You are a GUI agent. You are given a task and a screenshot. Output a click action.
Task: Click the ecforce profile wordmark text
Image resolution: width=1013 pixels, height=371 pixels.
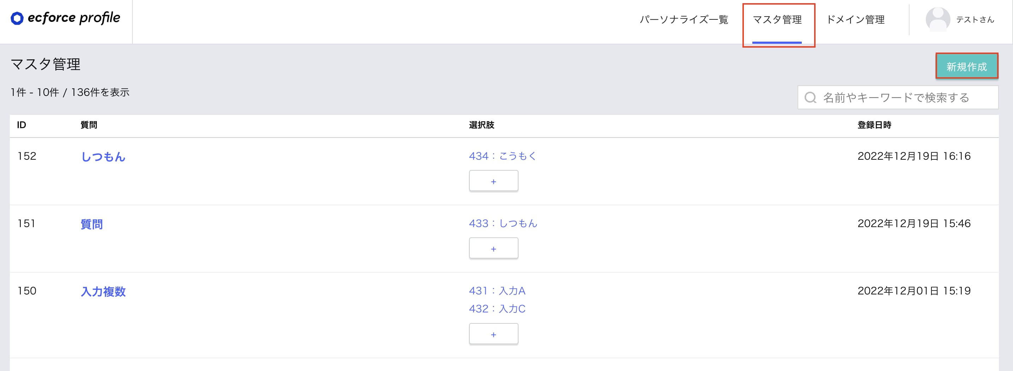pos(74,18)
